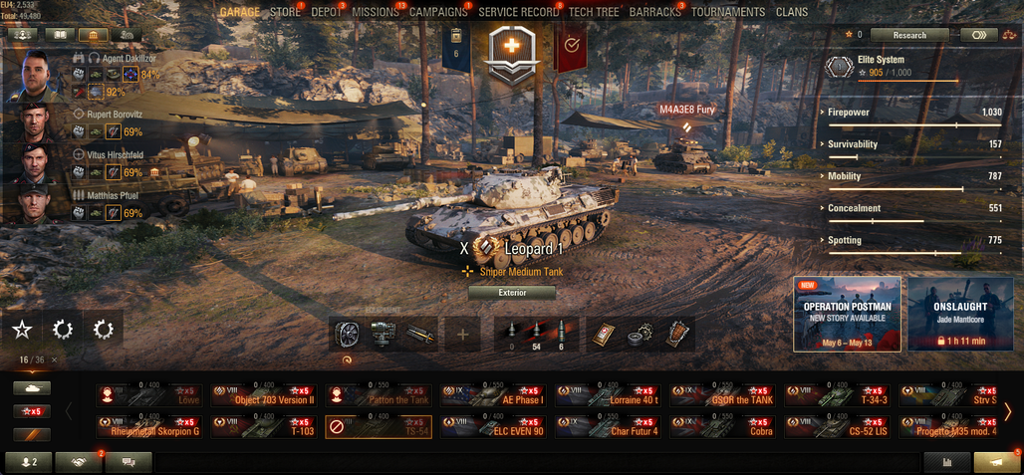Open the TECH TREE tab

(594, 12)
